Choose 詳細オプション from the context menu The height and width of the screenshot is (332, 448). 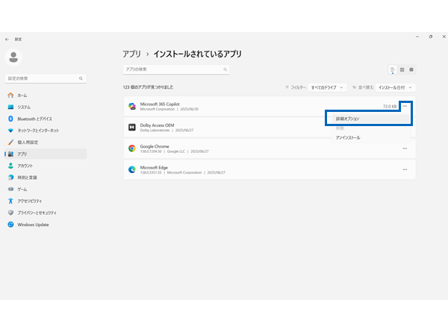(371, 119)
